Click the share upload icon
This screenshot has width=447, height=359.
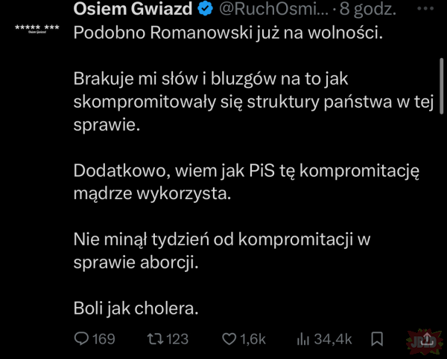[x=427, y=339]
